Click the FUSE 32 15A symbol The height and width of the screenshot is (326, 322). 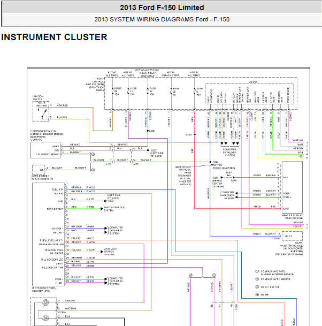click(148, 92)
